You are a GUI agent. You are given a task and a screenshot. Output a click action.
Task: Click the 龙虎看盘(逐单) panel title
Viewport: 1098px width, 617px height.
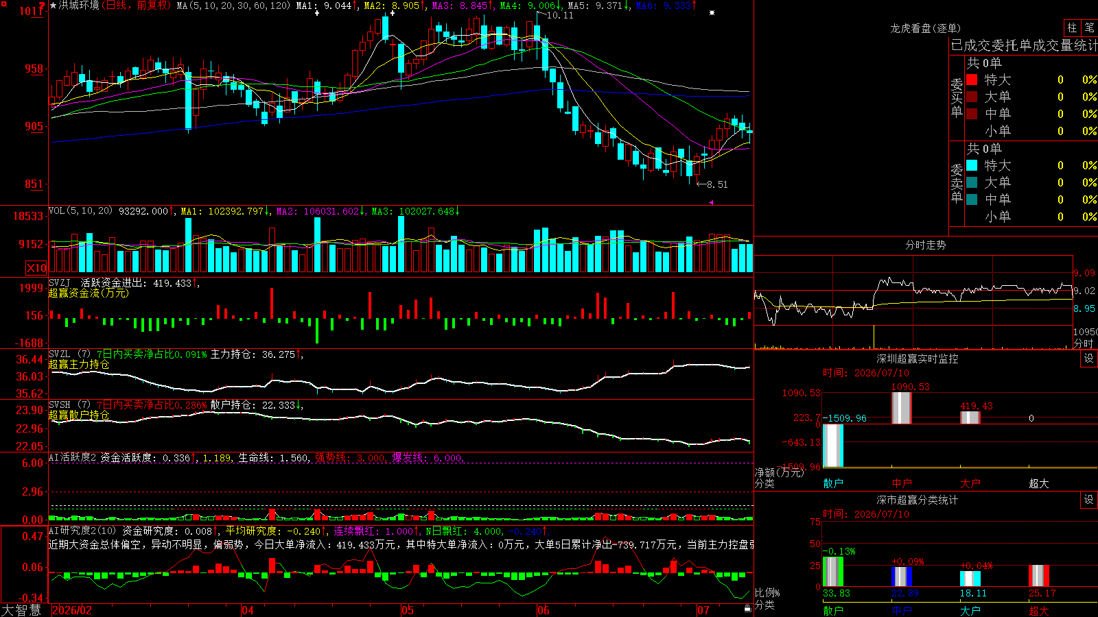[925, 28]
